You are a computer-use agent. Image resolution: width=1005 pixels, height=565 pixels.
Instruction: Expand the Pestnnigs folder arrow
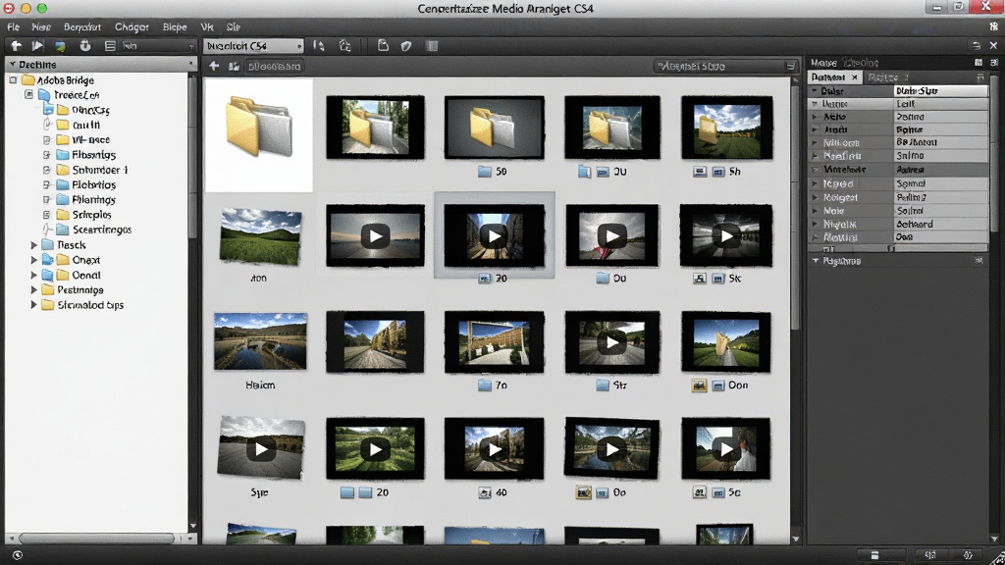(34, 289)
